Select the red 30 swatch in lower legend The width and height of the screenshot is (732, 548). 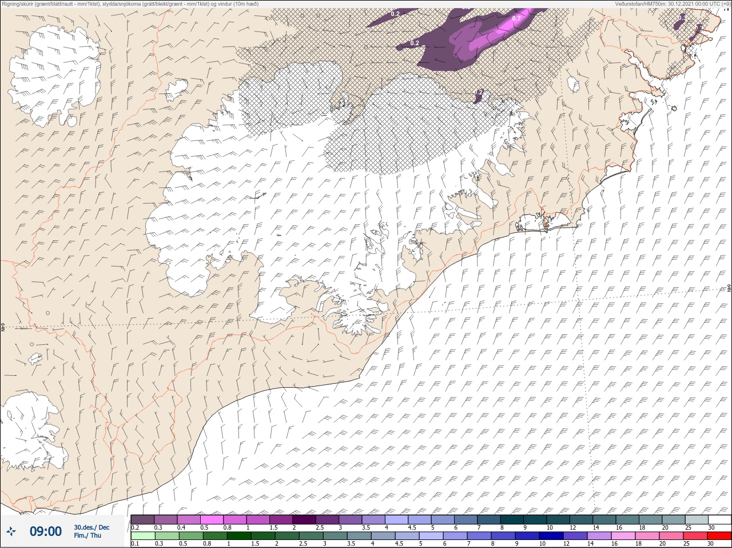pyautogui.click(x=719, y=536)
